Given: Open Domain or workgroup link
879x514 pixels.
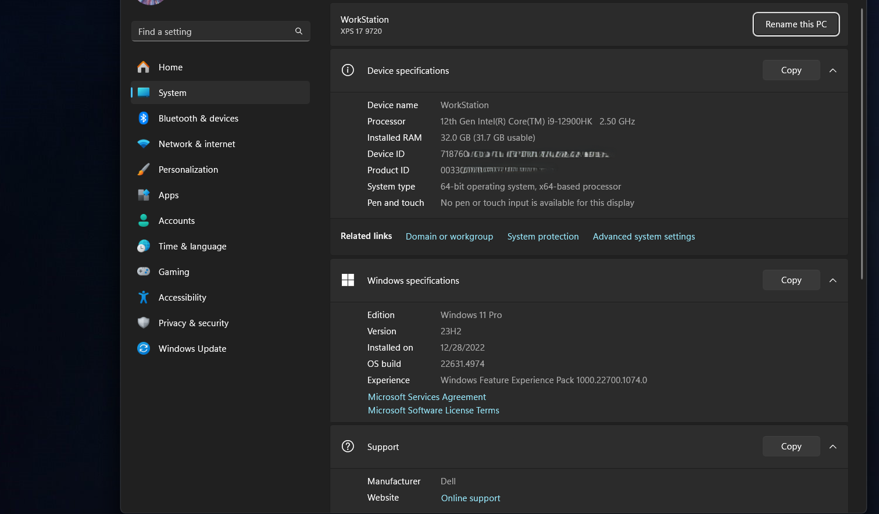Looking at the screenshot, I should pos(449,236).
